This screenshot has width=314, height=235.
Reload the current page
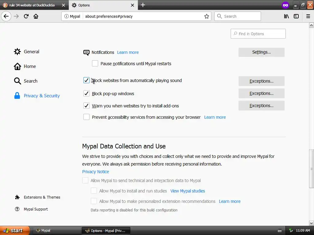[26, 16]
